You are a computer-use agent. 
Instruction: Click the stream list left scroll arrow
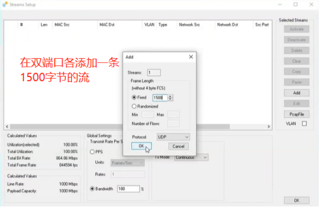(7, 126)
